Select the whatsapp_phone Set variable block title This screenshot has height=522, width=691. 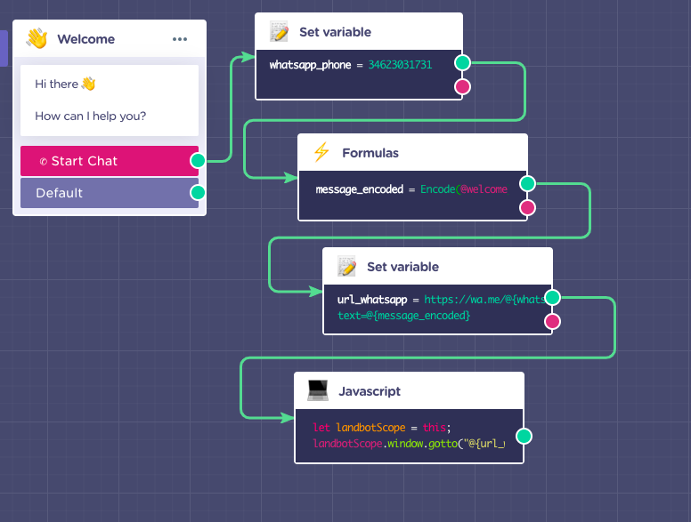(x=335, y=32)
